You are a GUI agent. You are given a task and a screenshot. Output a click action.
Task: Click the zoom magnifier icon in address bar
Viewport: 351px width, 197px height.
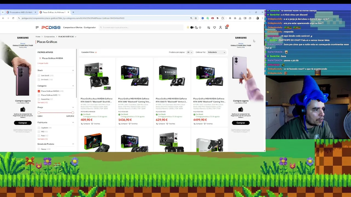pyautogui.click(x=191, y=18)
